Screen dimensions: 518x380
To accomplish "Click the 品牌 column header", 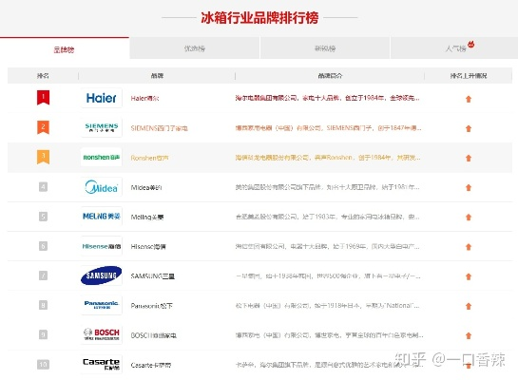I will pos(157,76).
